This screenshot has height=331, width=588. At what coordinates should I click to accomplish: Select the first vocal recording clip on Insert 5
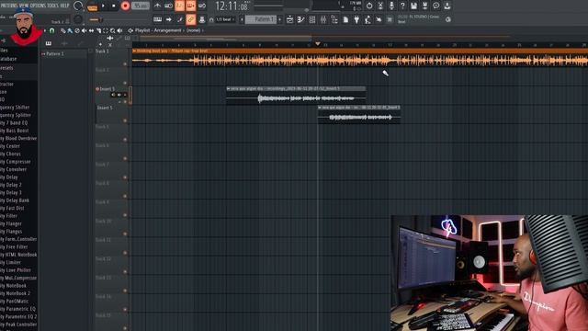pyautogui.click(x=296, y=96)
